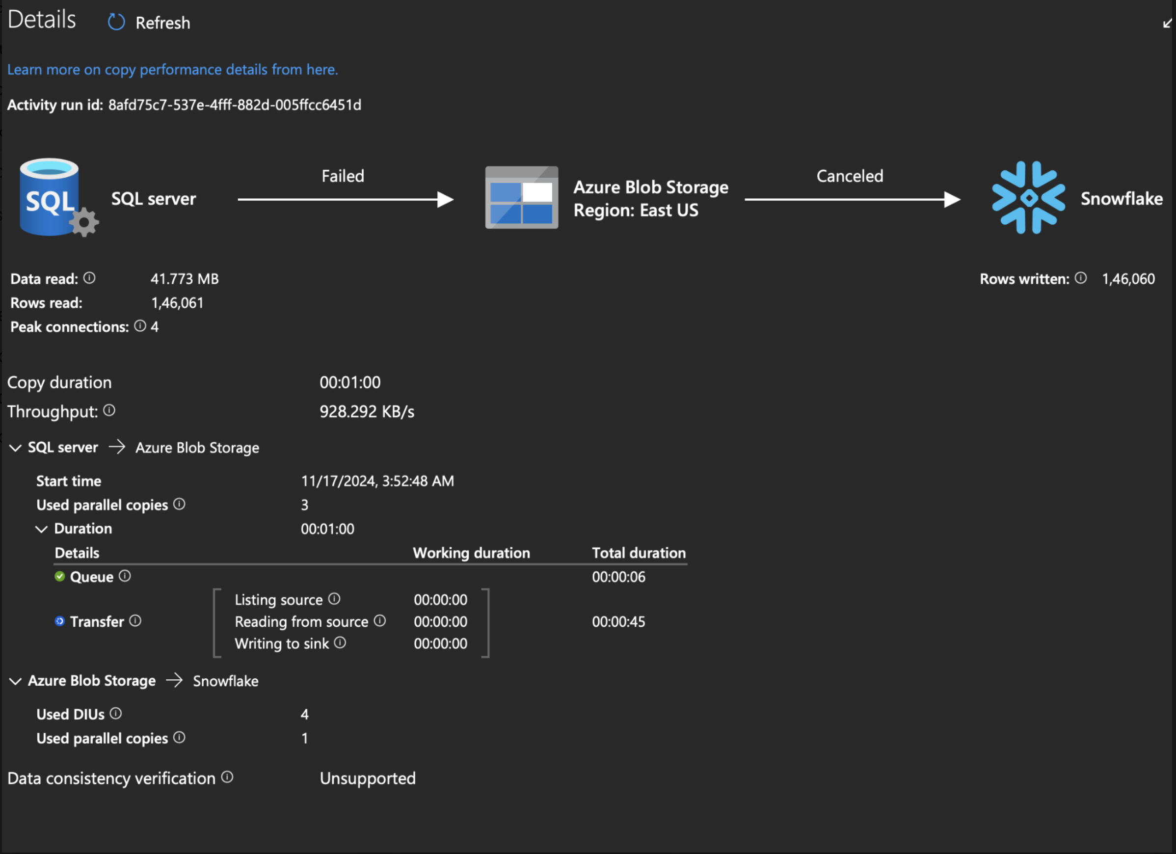Click the Transfer total duration 00:00:45
Screen dimensions: 1176x854
(x=618, y=621)
